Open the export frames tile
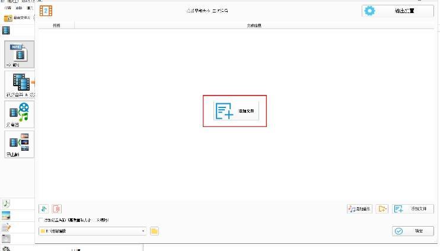440x251 pixels. 20,144
